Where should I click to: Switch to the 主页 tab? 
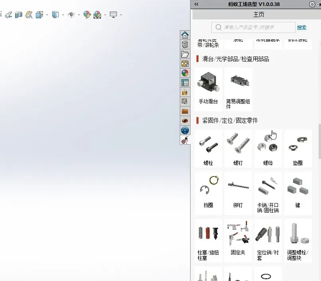click(259, 15)
